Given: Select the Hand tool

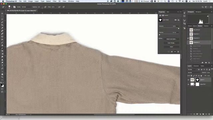Looking at the screenshot, I should click(2, 74).
